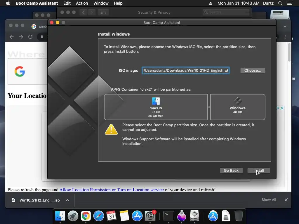Open the Action menu

coord(82,3)
